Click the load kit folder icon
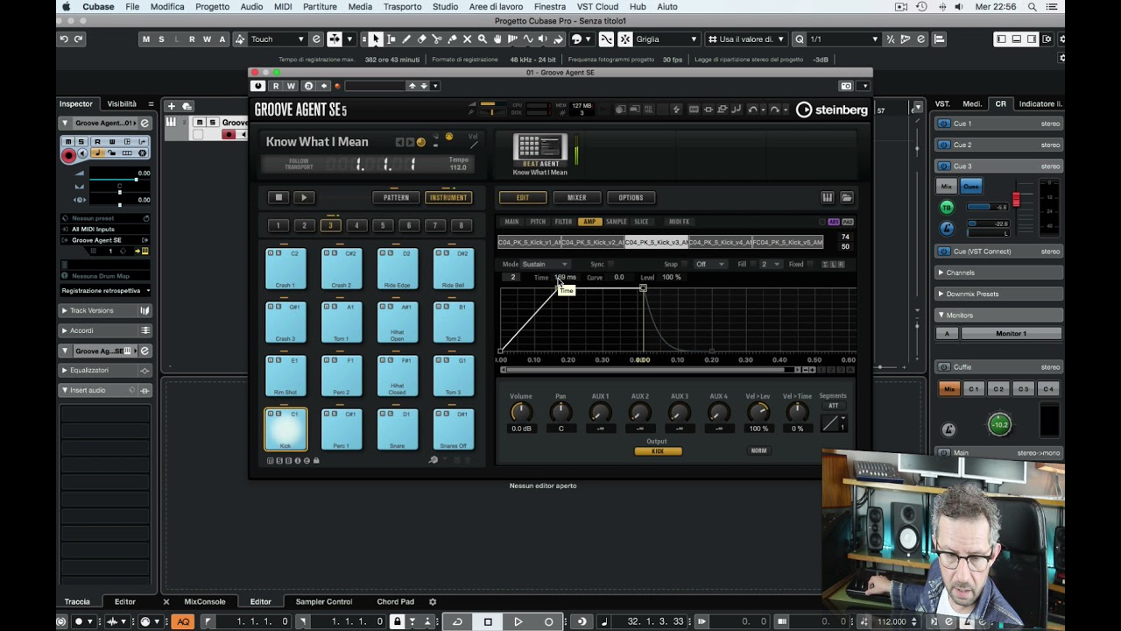The height and width of the screenshot is (631, 1121). tap(847, 197)
